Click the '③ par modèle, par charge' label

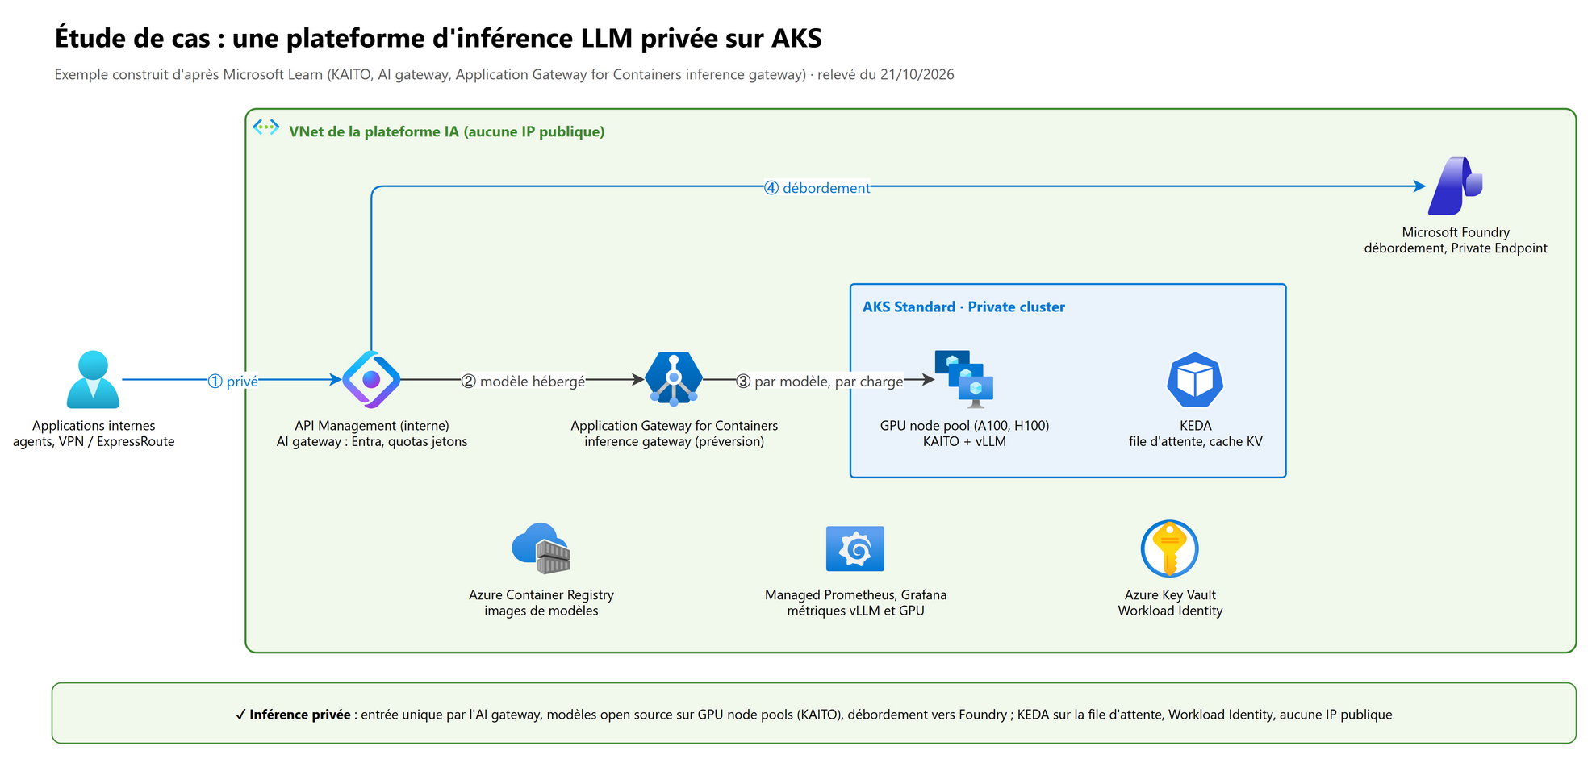[x=820, y=382]
